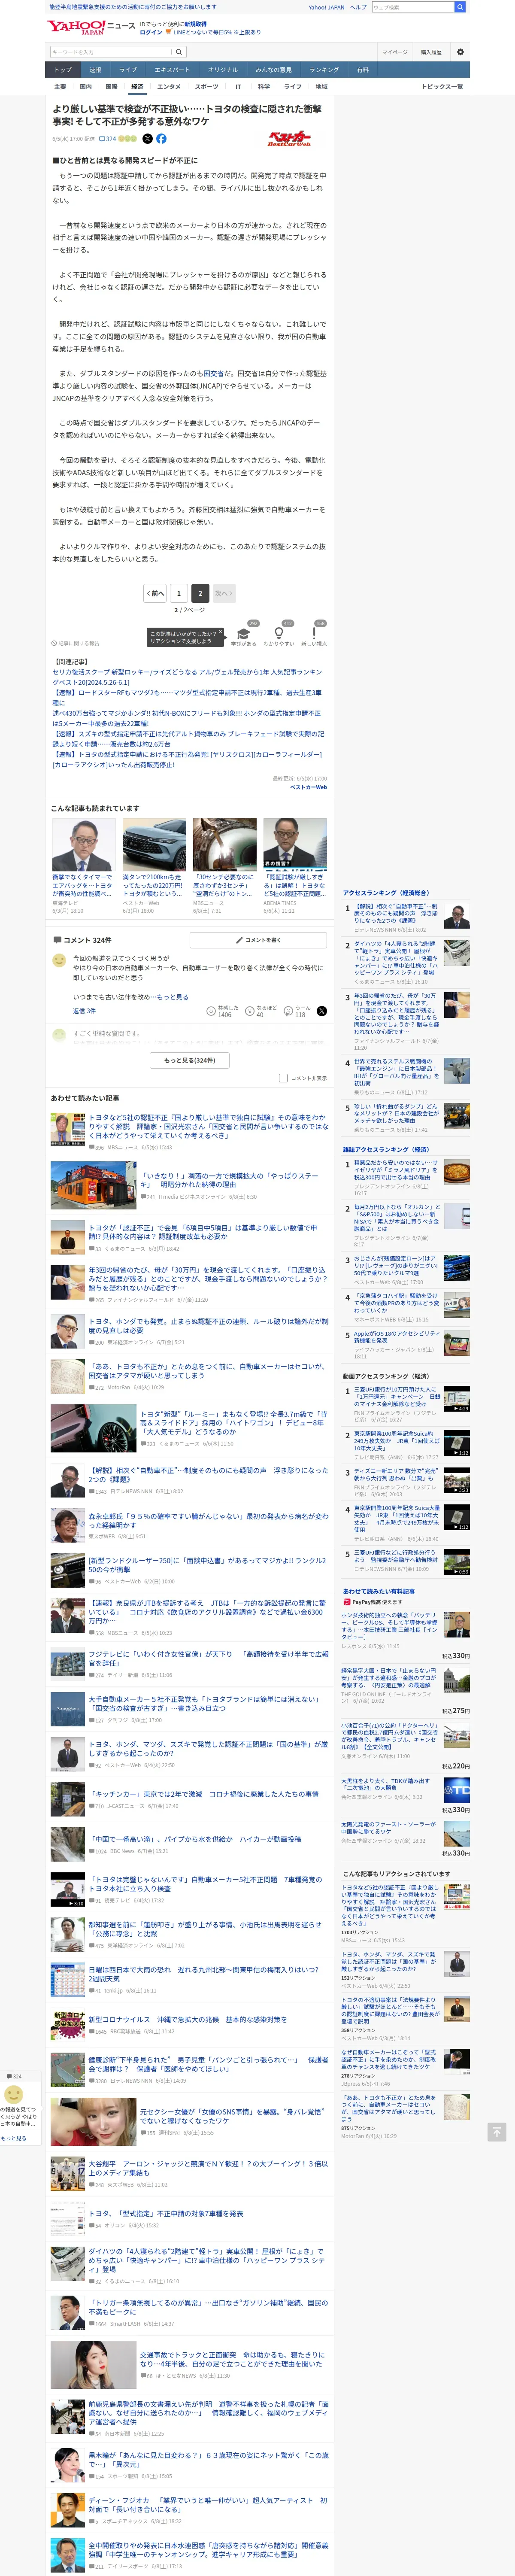Image resolution: width=515 pixels, height=2576 pixels.
Task: Click the scroll-to-top arrow button
Action: 497,2131
